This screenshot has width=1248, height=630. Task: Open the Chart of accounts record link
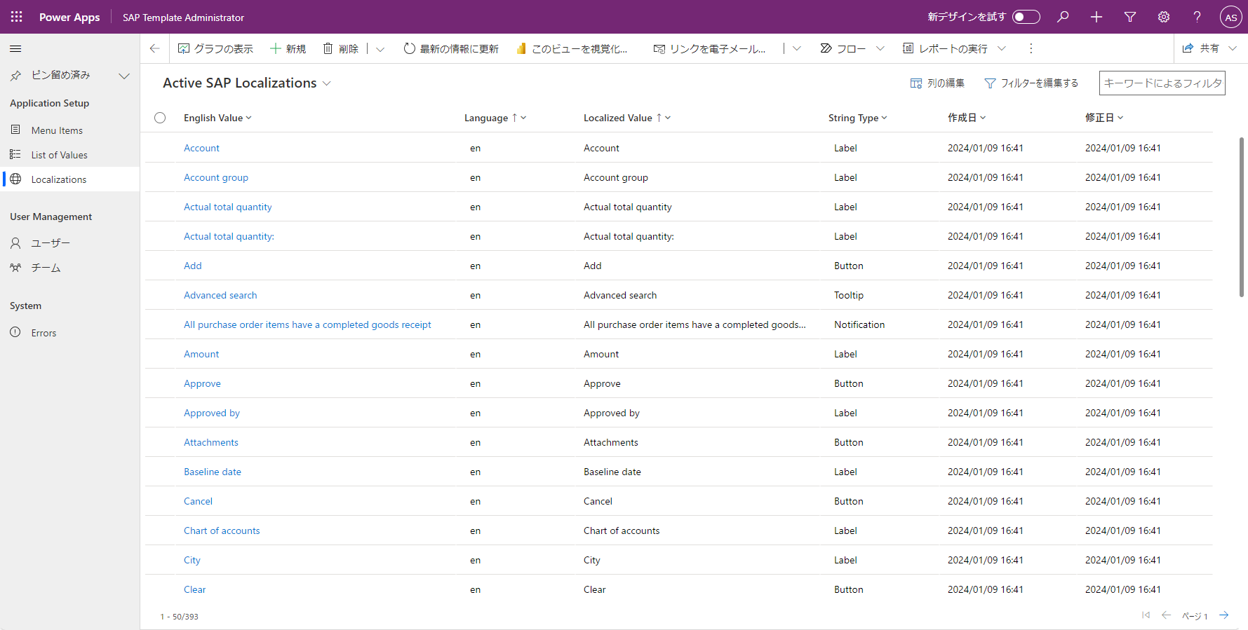click(x=222, y=530)
